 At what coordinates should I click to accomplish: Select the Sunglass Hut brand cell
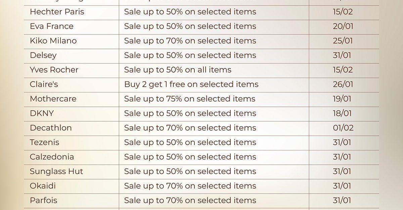56,171
